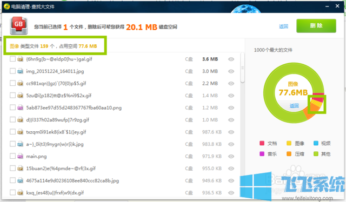This screenshot has width=346, height=202.
Task: Click eye icon on the 1.0 MB row
Action: (x=231, y=120)
